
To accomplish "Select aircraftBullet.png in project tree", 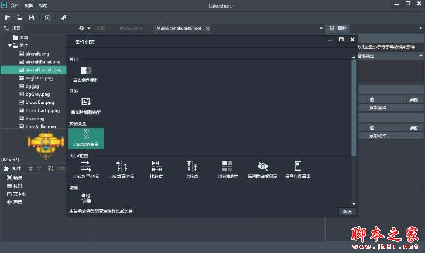I will (x=40, y=62).
